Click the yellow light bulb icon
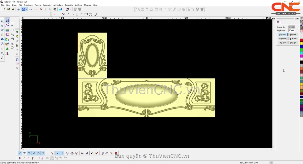 tap(17, 37)
